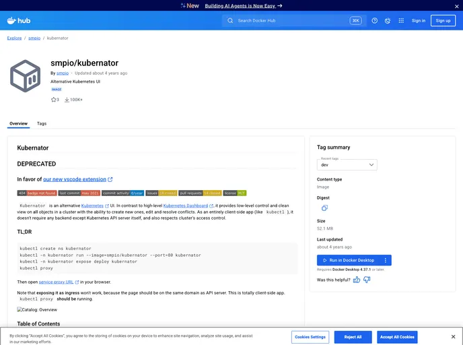Image resolution: width=463 pixels, height=345 pixels.
Task: Click the DEPRECATED heading
Action: point(36,164)
